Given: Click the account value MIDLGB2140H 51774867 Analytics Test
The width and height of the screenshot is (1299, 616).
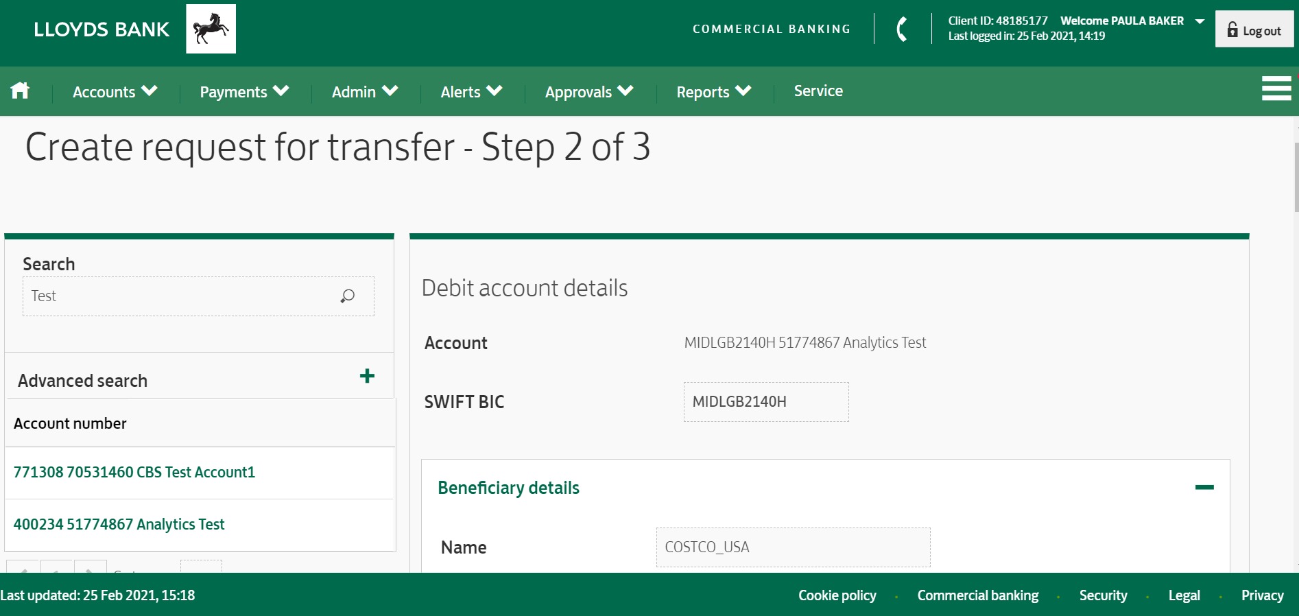Looking at the screenshot, I should [x=805, y=342].
